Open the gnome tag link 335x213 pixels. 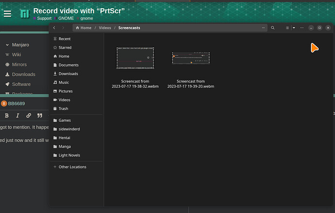85,18
